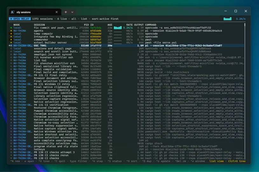
Task: Select the 'smartgui.json not synced' session
Action: click(127, 54)
